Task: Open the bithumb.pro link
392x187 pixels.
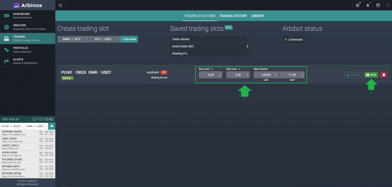Action: 14,176
